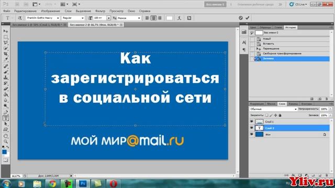Screen dimensions: 335x188
Task: Open the Файл menu
Action: (x=7, y=11)
